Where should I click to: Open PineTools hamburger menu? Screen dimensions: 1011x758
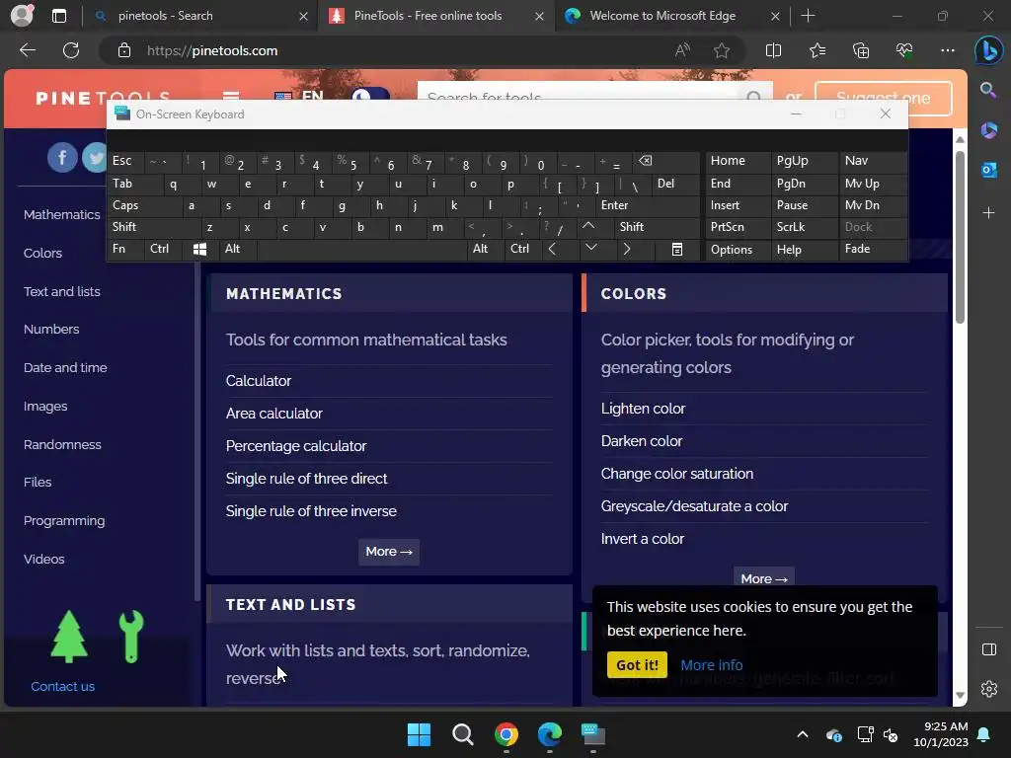pos(231,96)
